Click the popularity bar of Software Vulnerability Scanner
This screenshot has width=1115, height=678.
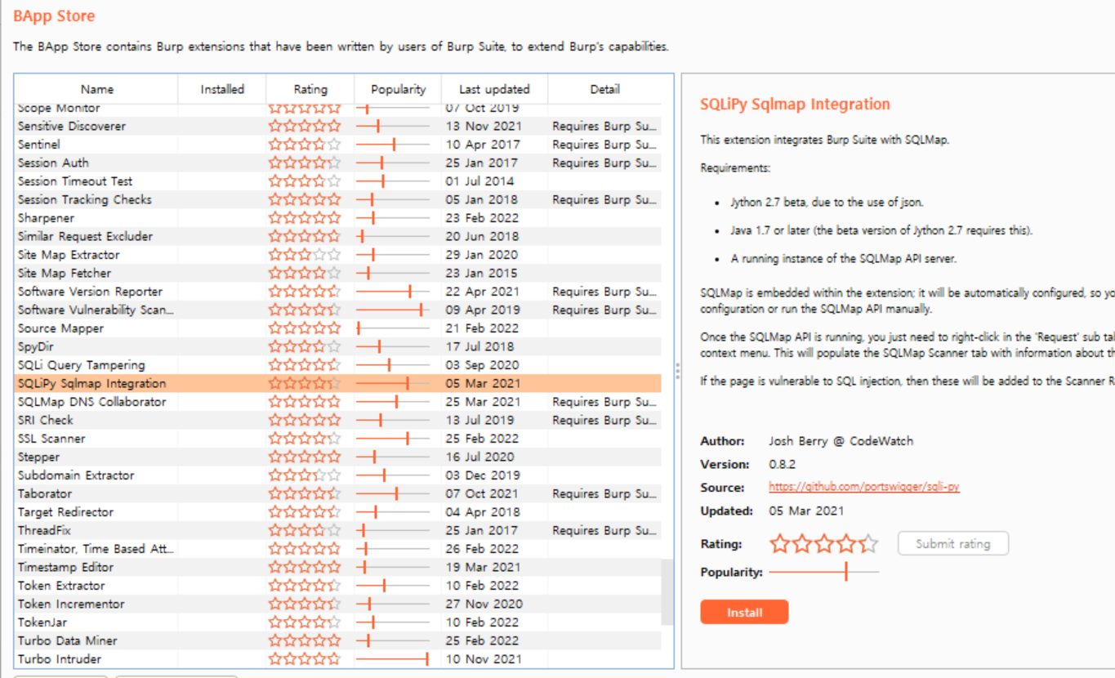(393, 310)
